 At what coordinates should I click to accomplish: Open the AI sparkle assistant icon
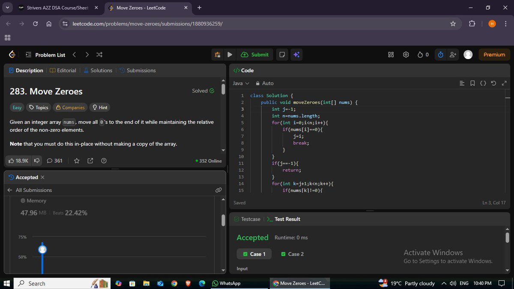[x=296, y=54]
